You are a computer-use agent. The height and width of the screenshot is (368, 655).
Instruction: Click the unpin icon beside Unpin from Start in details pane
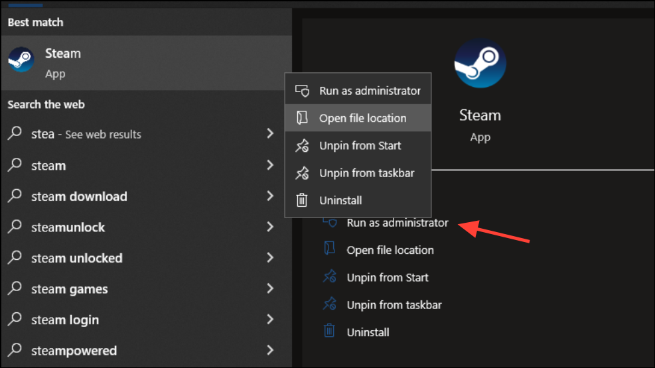coord(329,276)
